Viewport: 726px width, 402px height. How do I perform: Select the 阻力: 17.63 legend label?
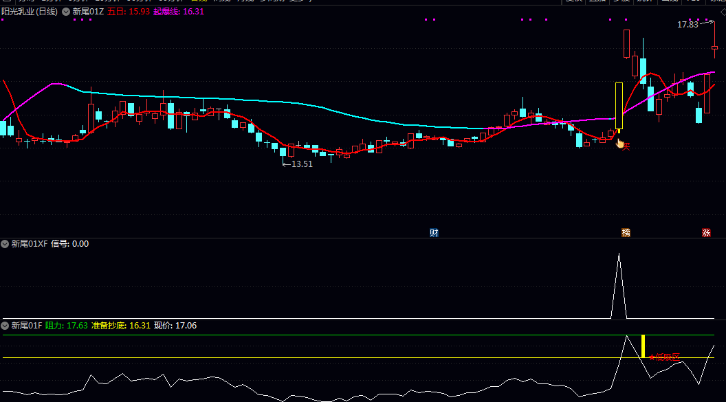click(67, 326)
